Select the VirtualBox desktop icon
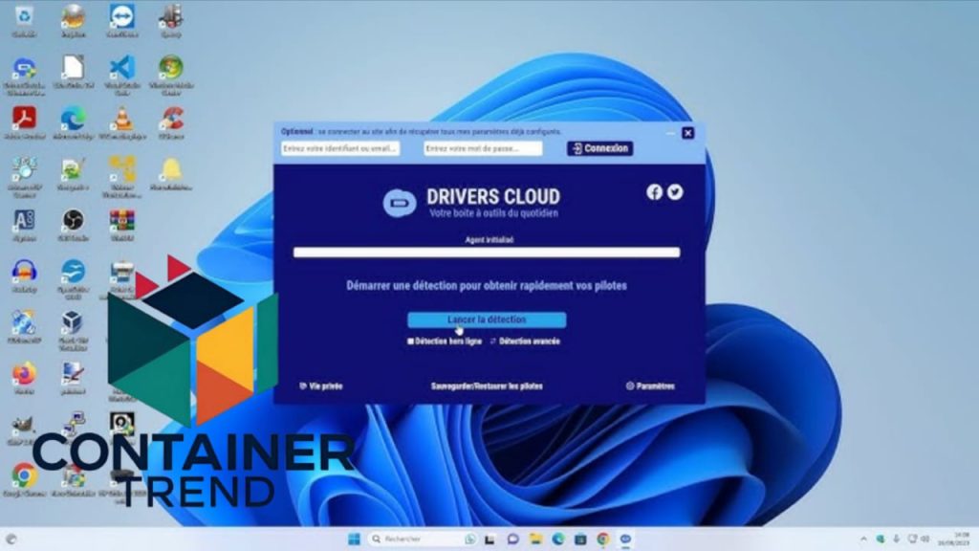Viewport: 979px width, 551px height. coord(73,331)
